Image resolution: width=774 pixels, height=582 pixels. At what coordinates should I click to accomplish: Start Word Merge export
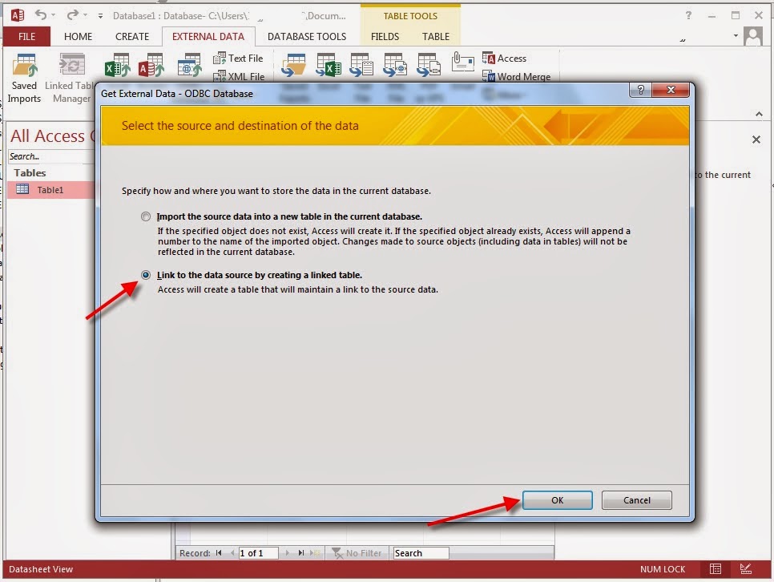click(516, 77)
